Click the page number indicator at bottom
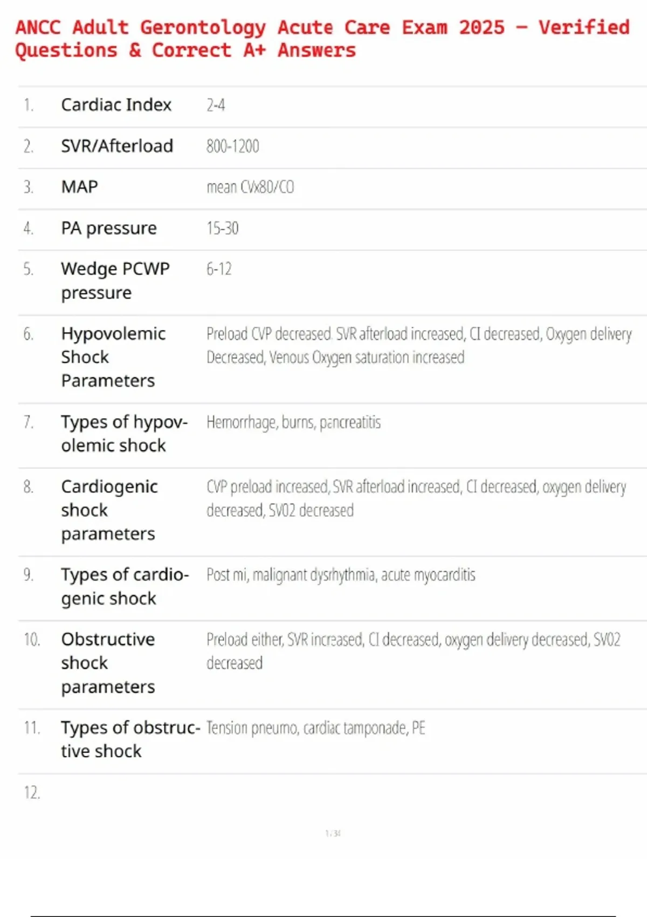This screenshot has height=917, width=647. (333, 833)
